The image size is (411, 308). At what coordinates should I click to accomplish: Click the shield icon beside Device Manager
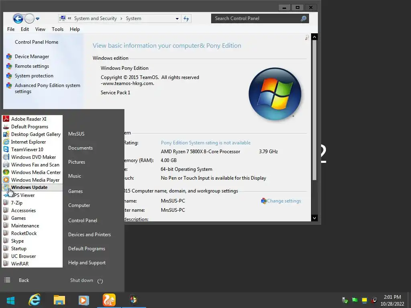pos(9,57)
